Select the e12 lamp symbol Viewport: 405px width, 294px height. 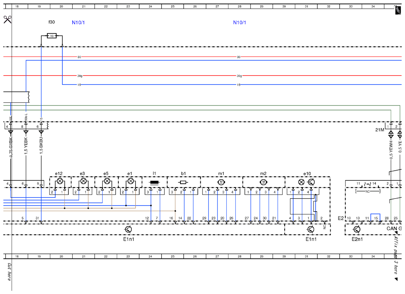coord(60,181)
